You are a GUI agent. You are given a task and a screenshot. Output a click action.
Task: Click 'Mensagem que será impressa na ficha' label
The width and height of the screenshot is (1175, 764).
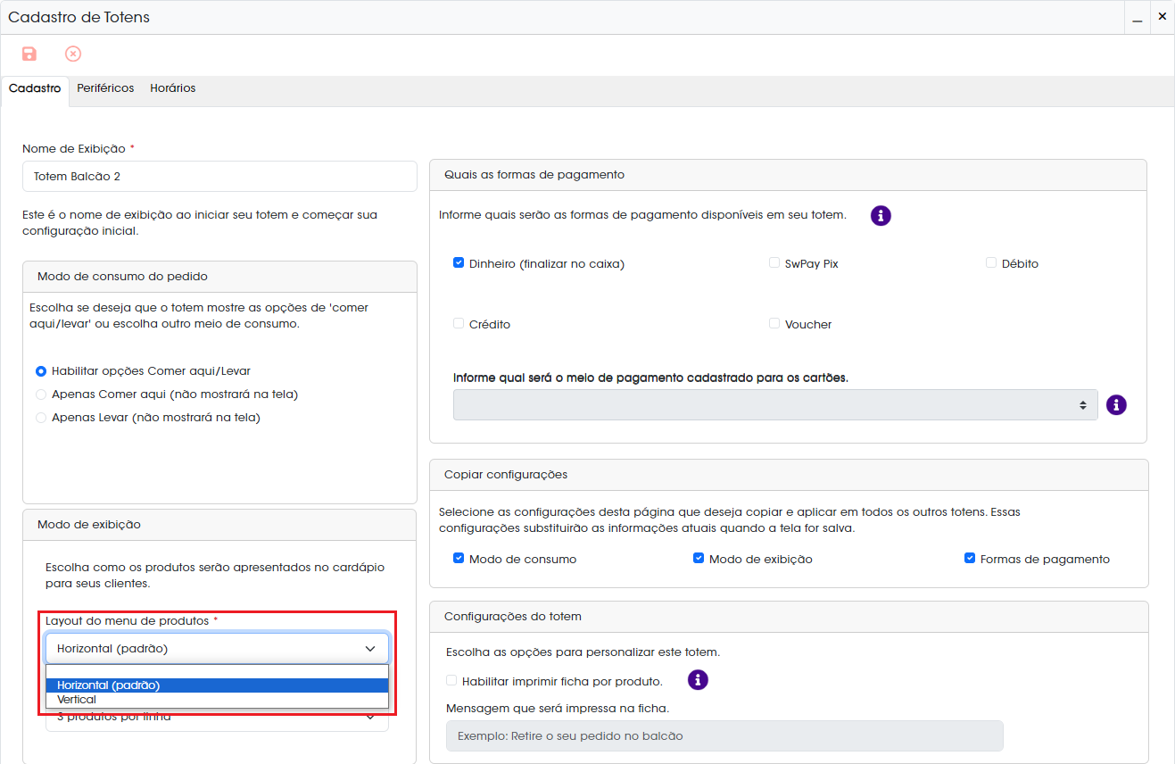click(x=558, y=709)
